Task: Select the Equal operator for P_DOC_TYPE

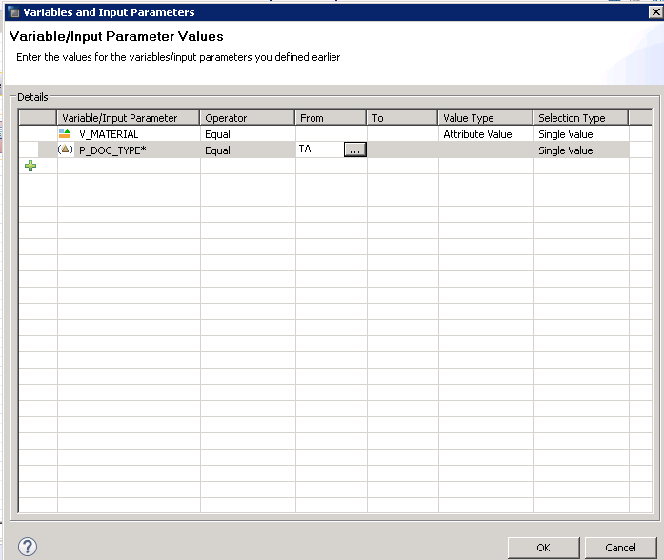Action: coord(248,150)
